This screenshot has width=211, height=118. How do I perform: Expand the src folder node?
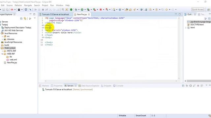2,36
